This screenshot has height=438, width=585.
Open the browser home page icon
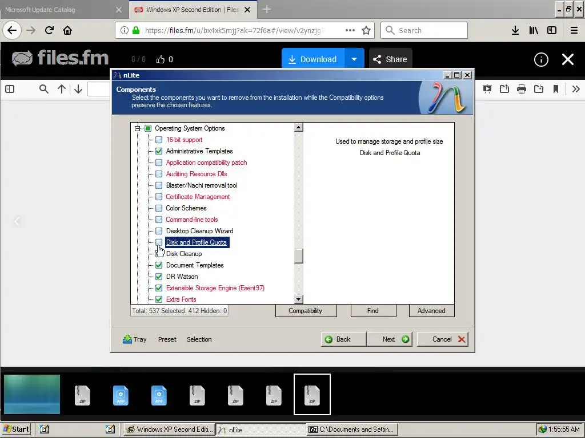[67, 30]
